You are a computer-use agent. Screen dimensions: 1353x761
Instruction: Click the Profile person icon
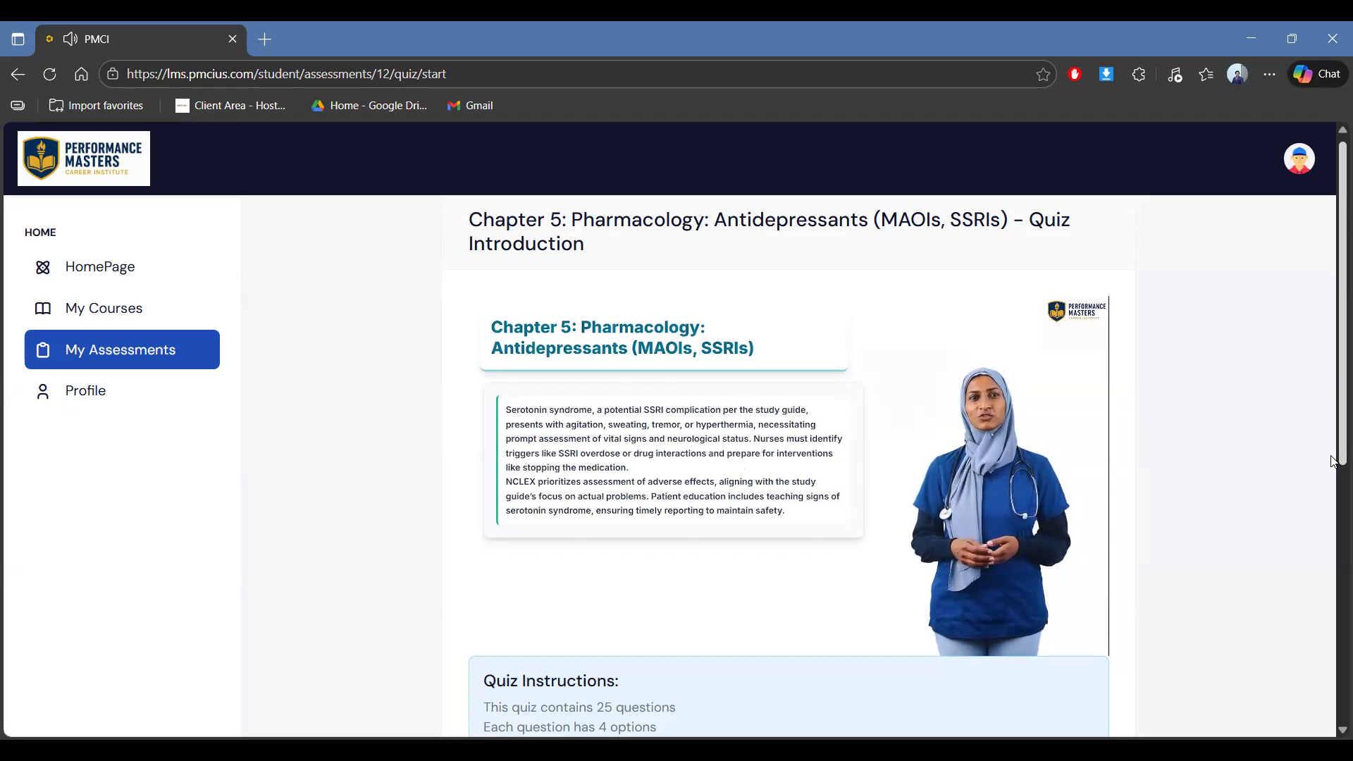pyautogui.click(x=43, y=391)
